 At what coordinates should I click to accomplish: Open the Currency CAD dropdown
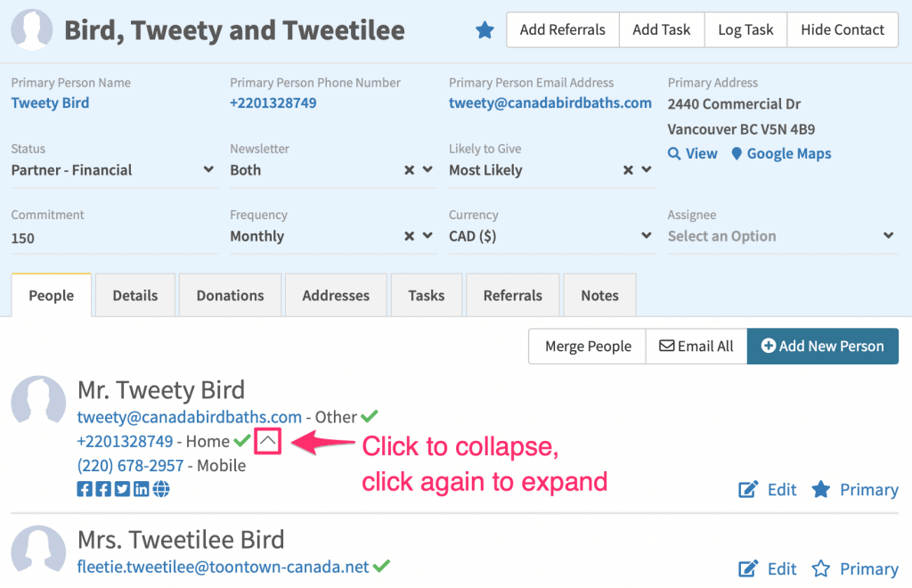(550, 236)
